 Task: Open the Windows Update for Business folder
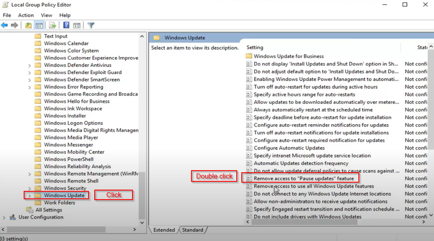pyautogui.click(x=289, y=56)
